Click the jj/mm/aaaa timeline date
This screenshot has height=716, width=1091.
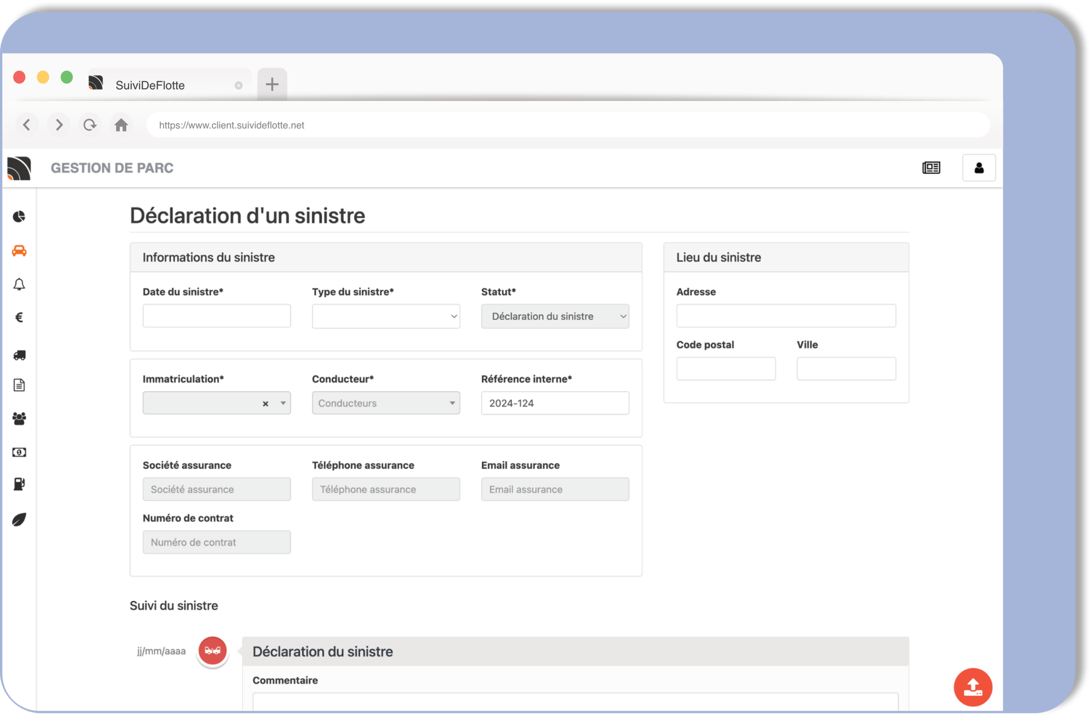[x=161, y=651]
